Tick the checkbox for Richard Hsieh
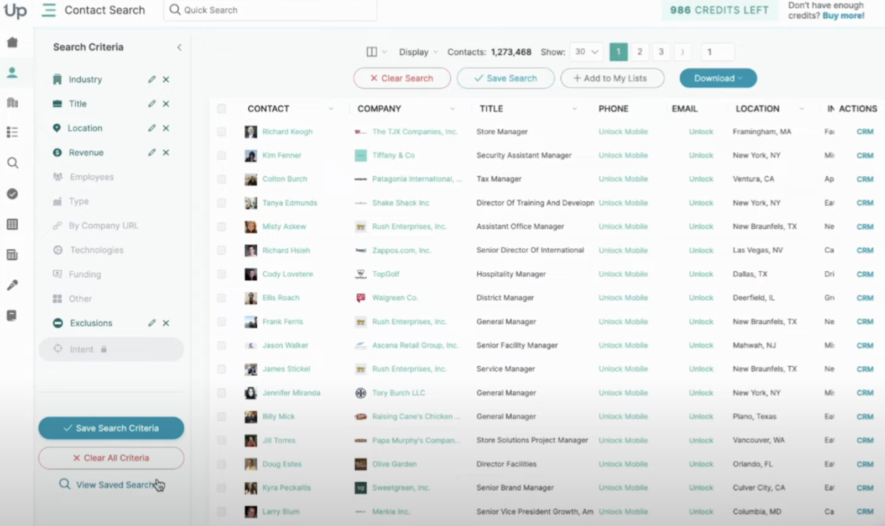885x526 pixels. (221, 250)
